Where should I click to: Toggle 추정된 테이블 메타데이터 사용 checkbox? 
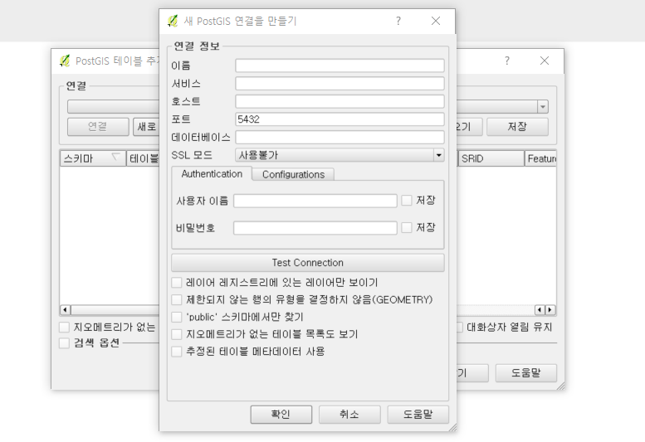[x=177, y=352]
